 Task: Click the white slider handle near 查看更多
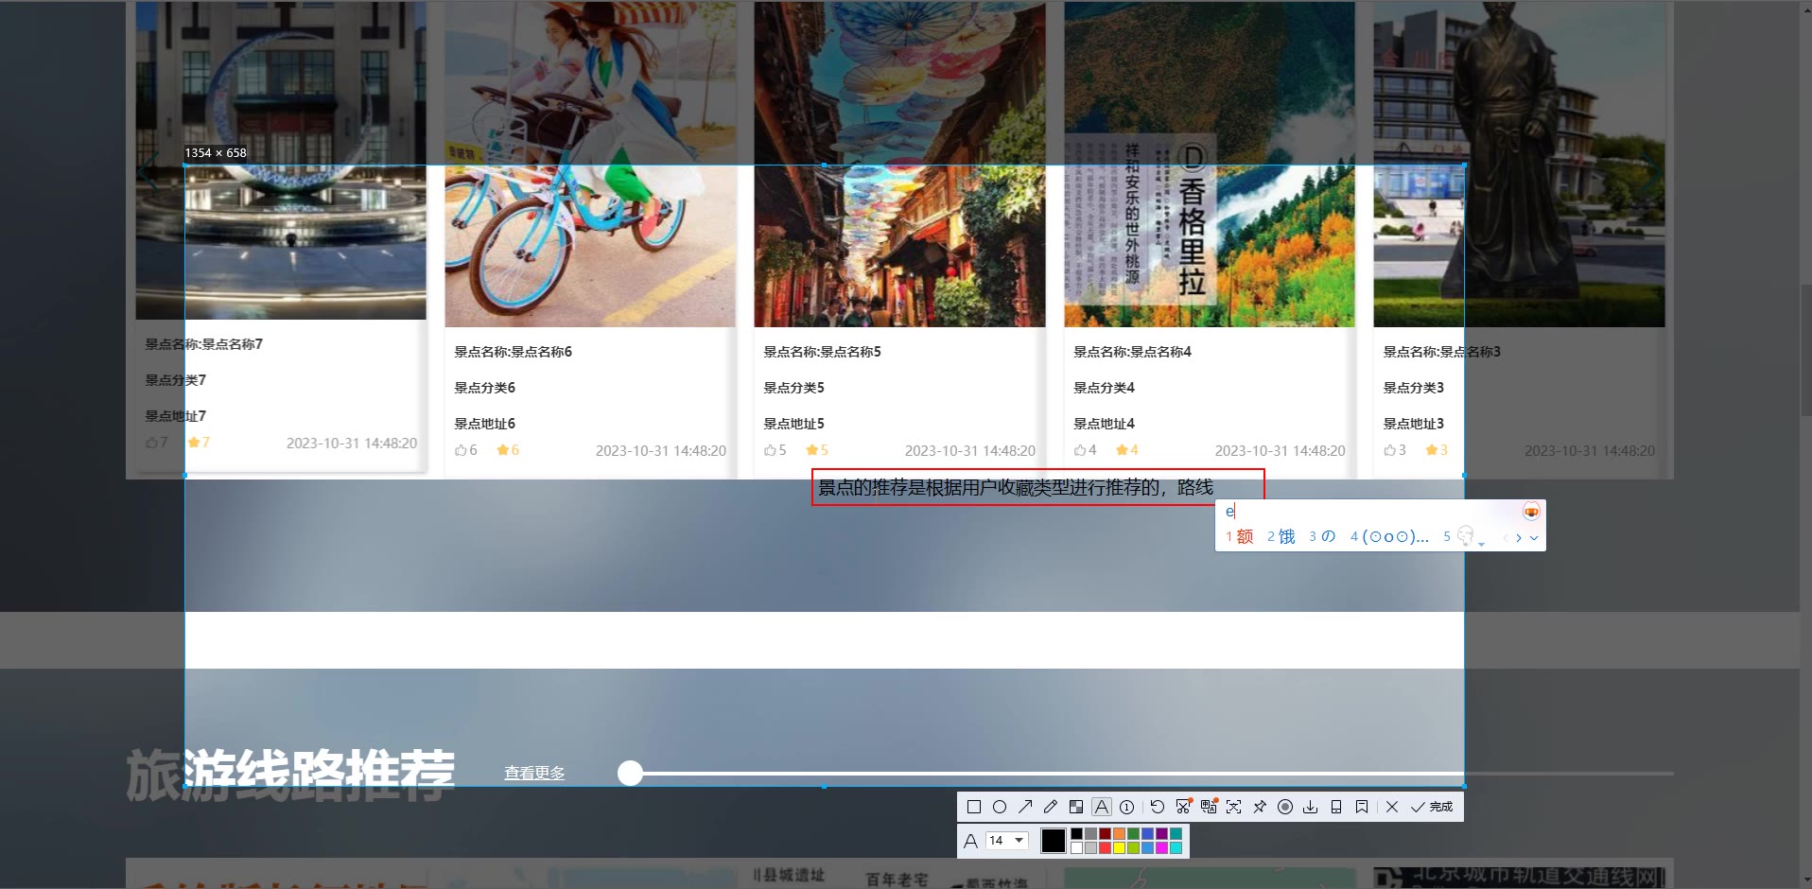coord(630,773)
